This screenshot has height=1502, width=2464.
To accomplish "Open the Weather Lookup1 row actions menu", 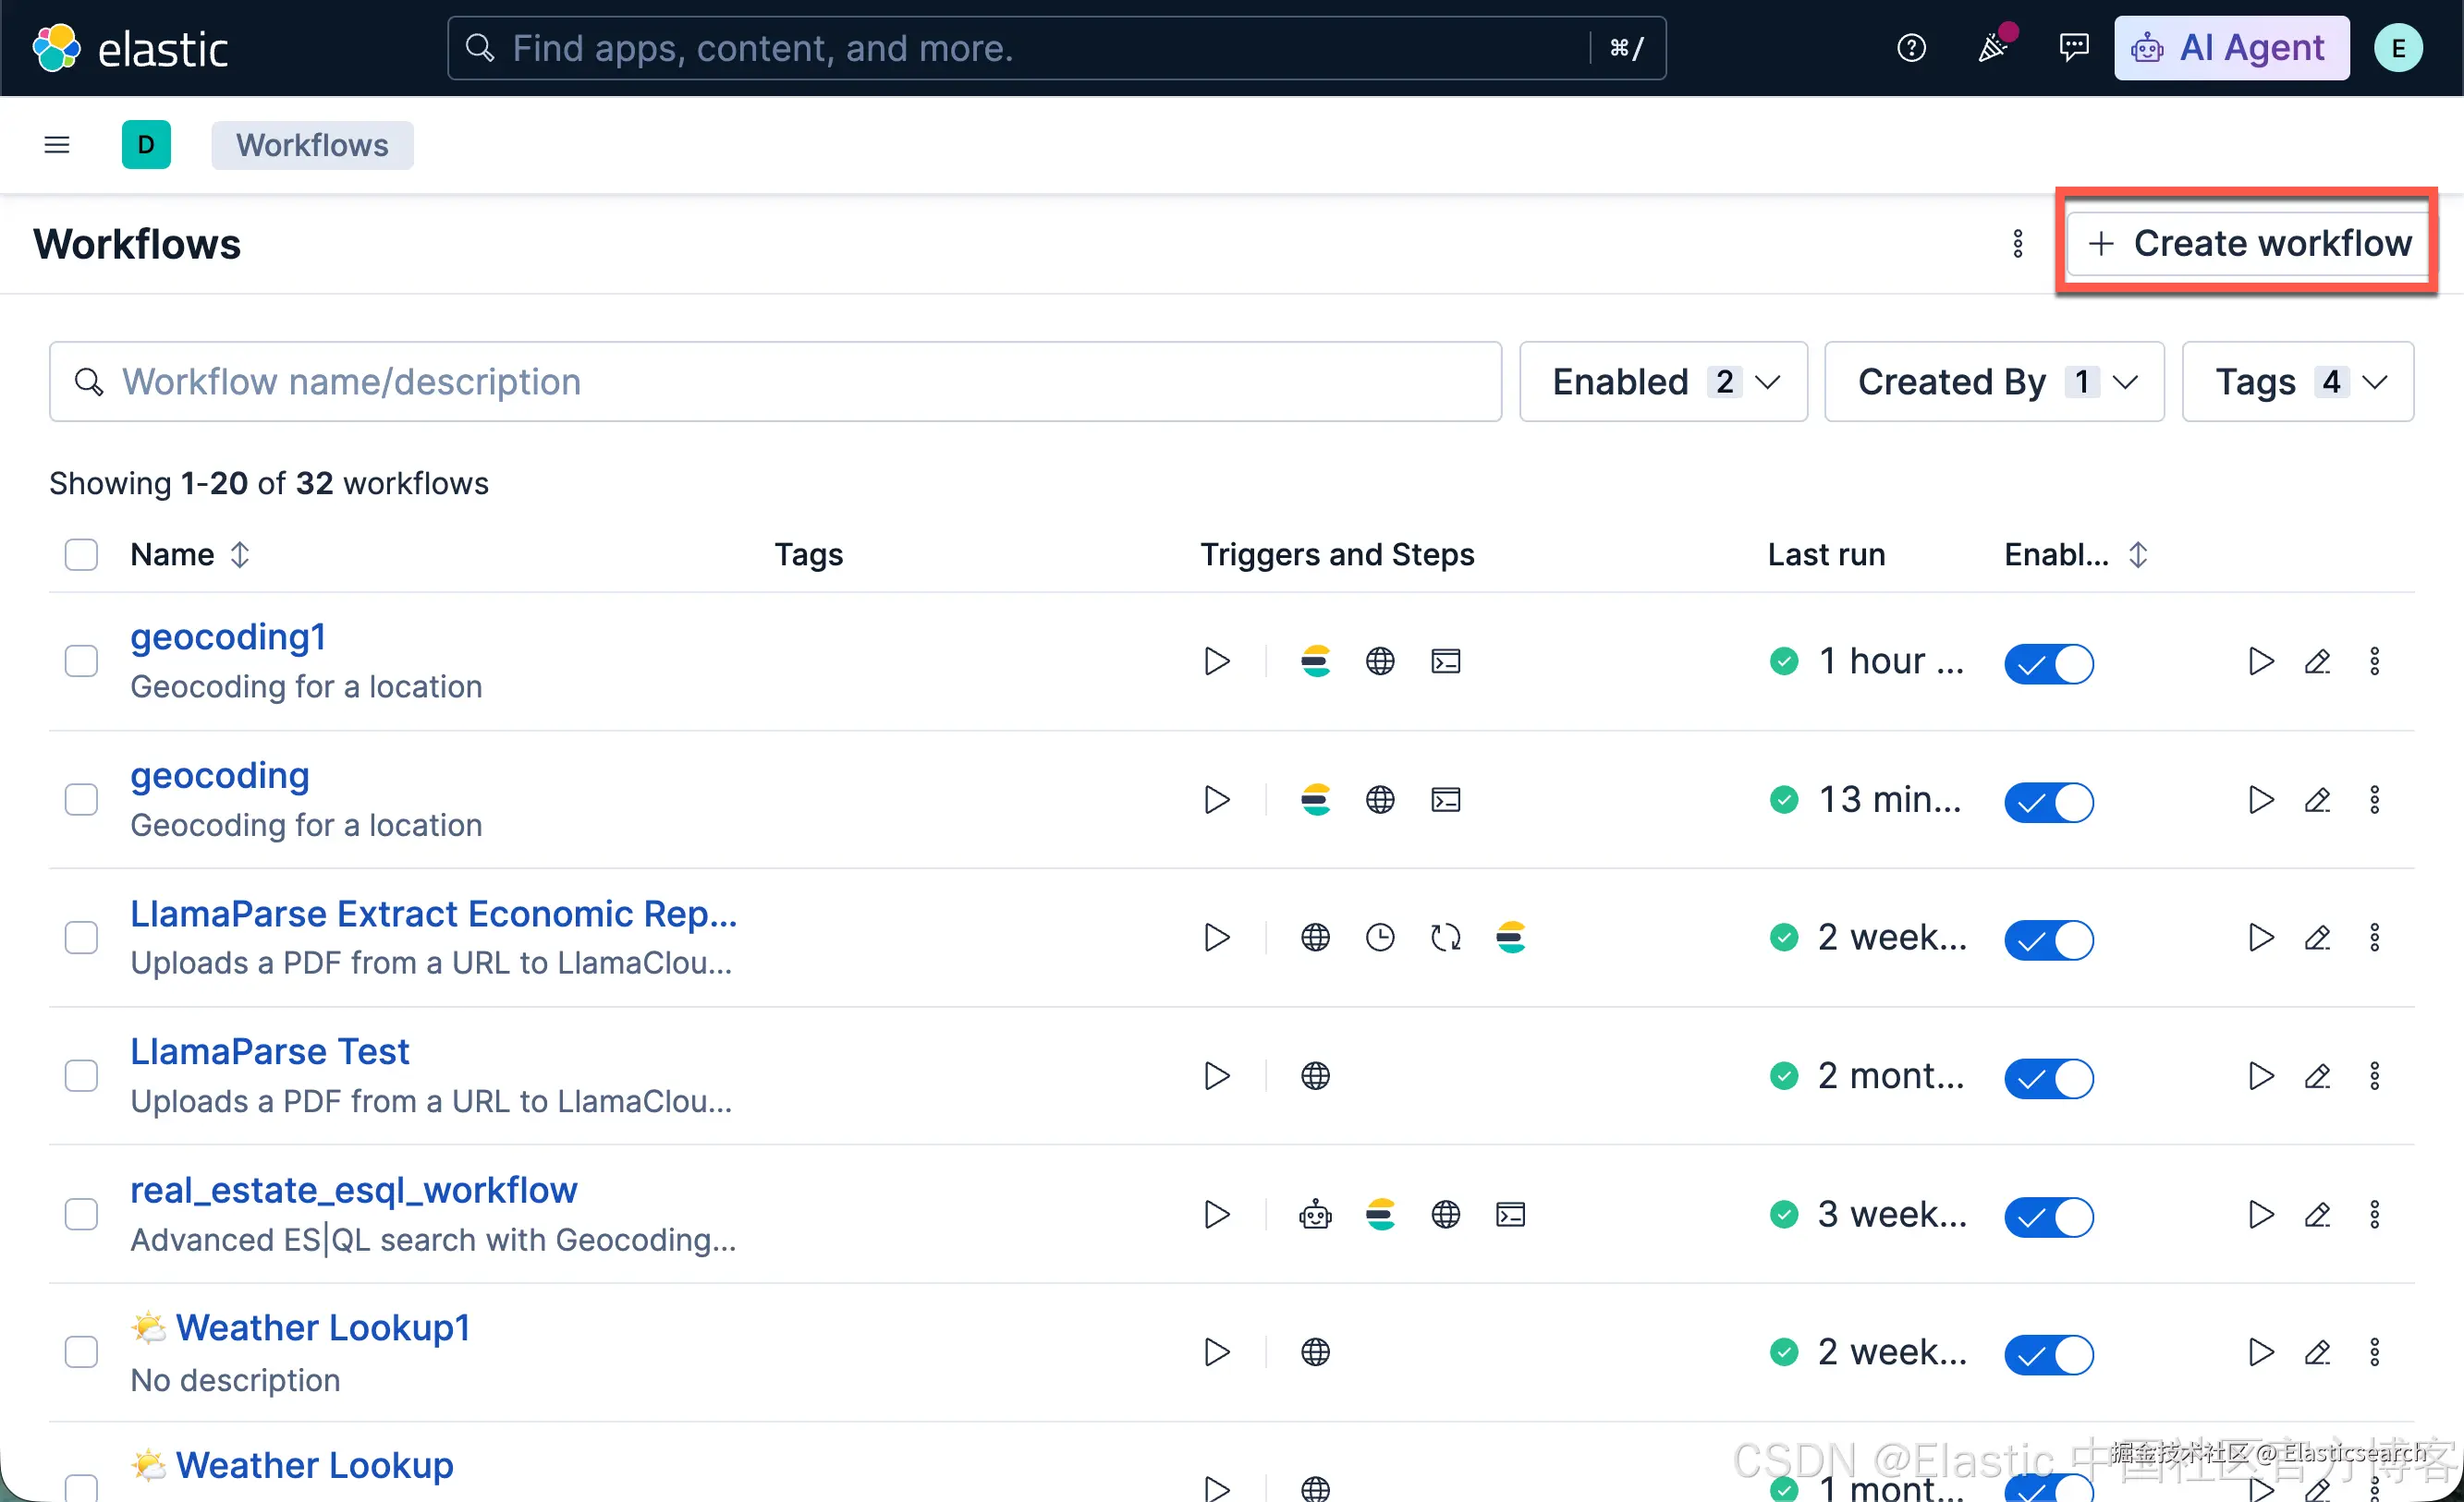I will click(x=2374, y=1352).
